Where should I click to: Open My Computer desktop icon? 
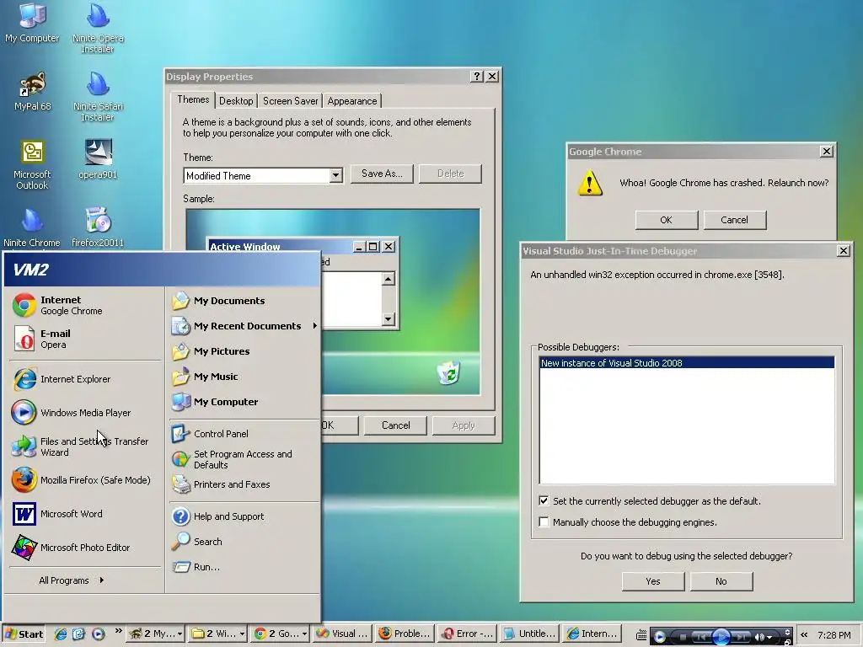point(32,23)
